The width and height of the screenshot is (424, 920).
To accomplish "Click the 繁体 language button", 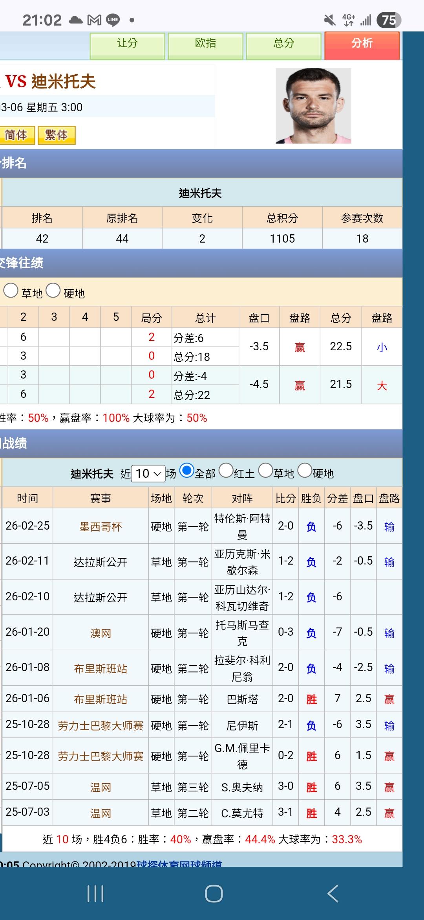I will [x=57, y=135].
